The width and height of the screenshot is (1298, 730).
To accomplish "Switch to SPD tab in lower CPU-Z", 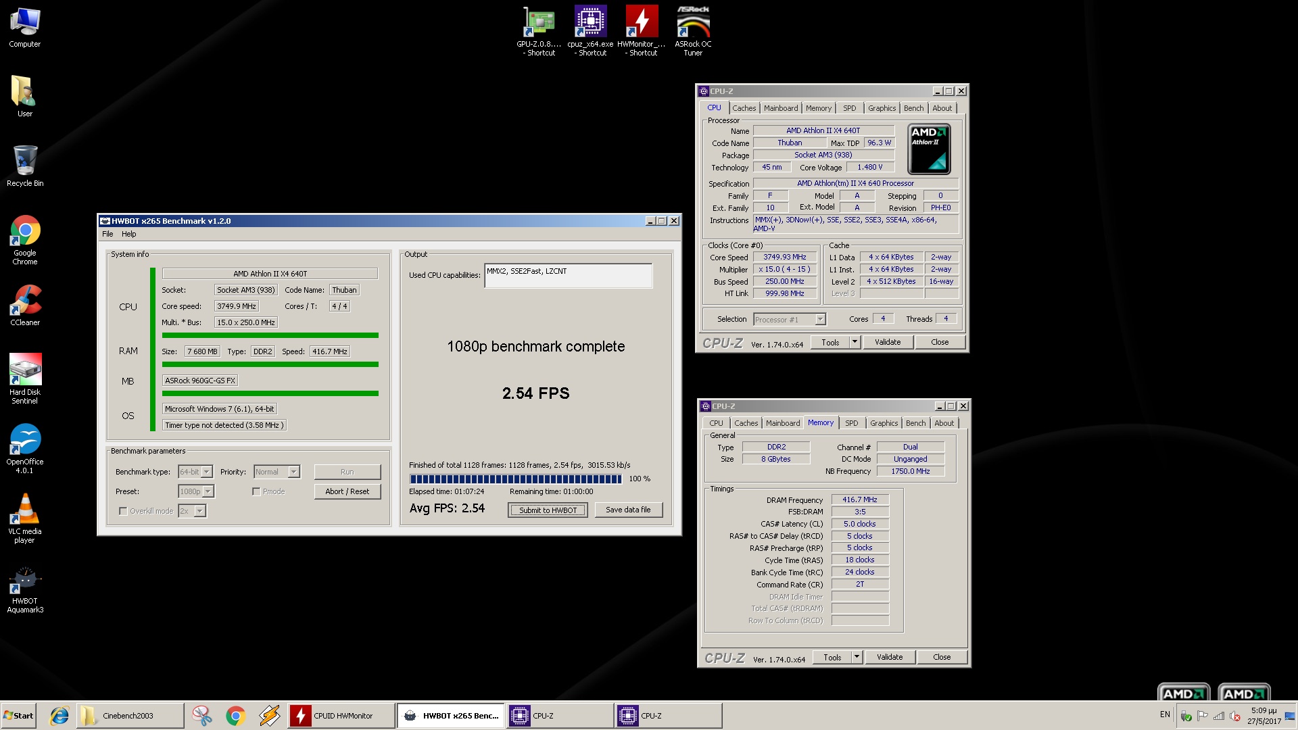I will click(x=852, y=423).
